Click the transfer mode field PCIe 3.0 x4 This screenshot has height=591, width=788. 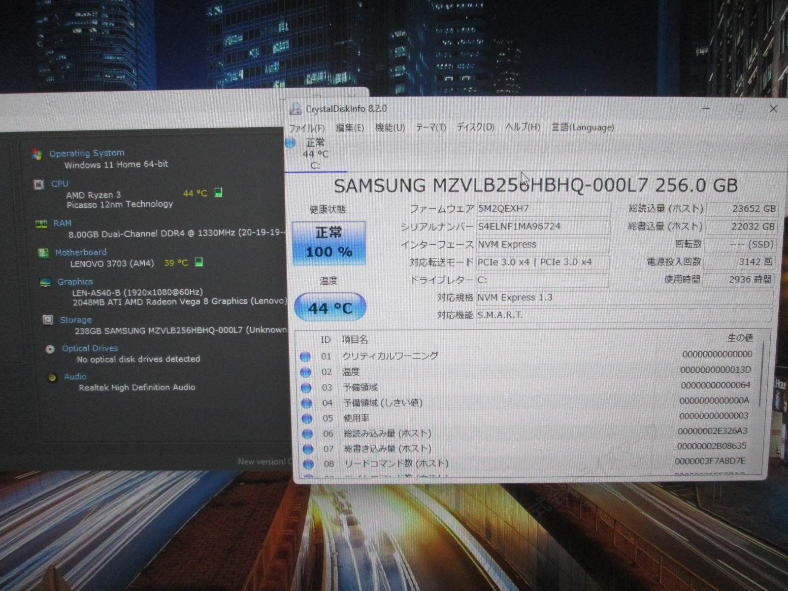543,263
